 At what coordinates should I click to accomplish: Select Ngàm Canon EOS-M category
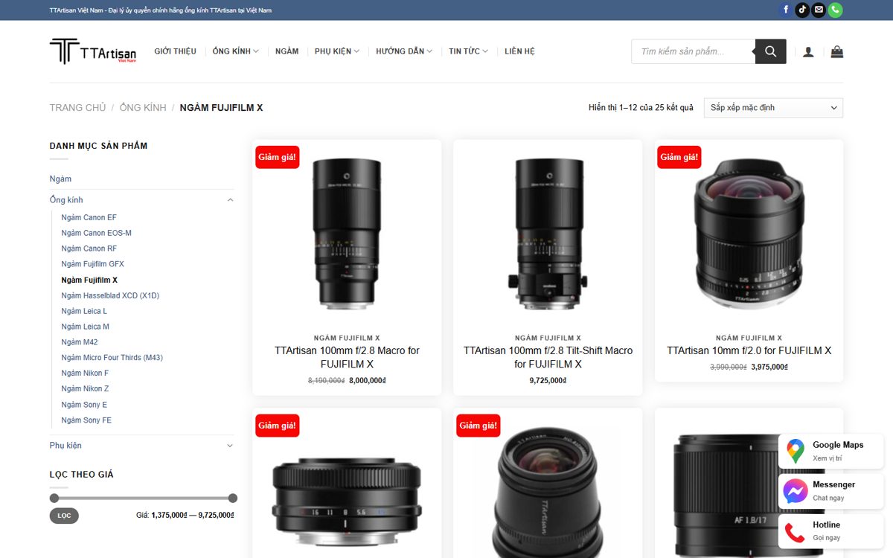[x=97, y=234]
